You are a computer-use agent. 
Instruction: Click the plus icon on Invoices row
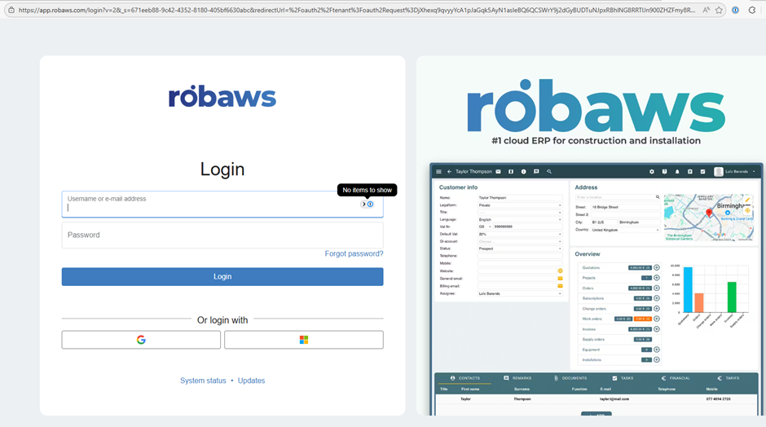[657, 329]
